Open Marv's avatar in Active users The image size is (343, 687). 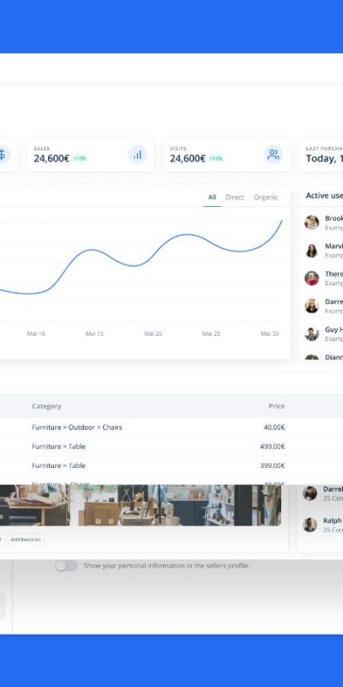[311, 250]
